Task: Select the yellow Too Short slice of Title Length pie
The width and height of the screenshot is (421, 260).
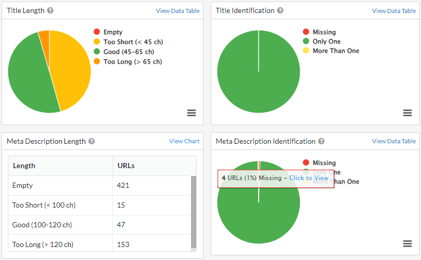Action: click(71, 69)
